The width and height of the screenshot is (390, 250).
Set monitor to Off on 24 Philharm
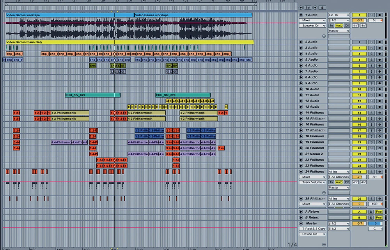347,182
